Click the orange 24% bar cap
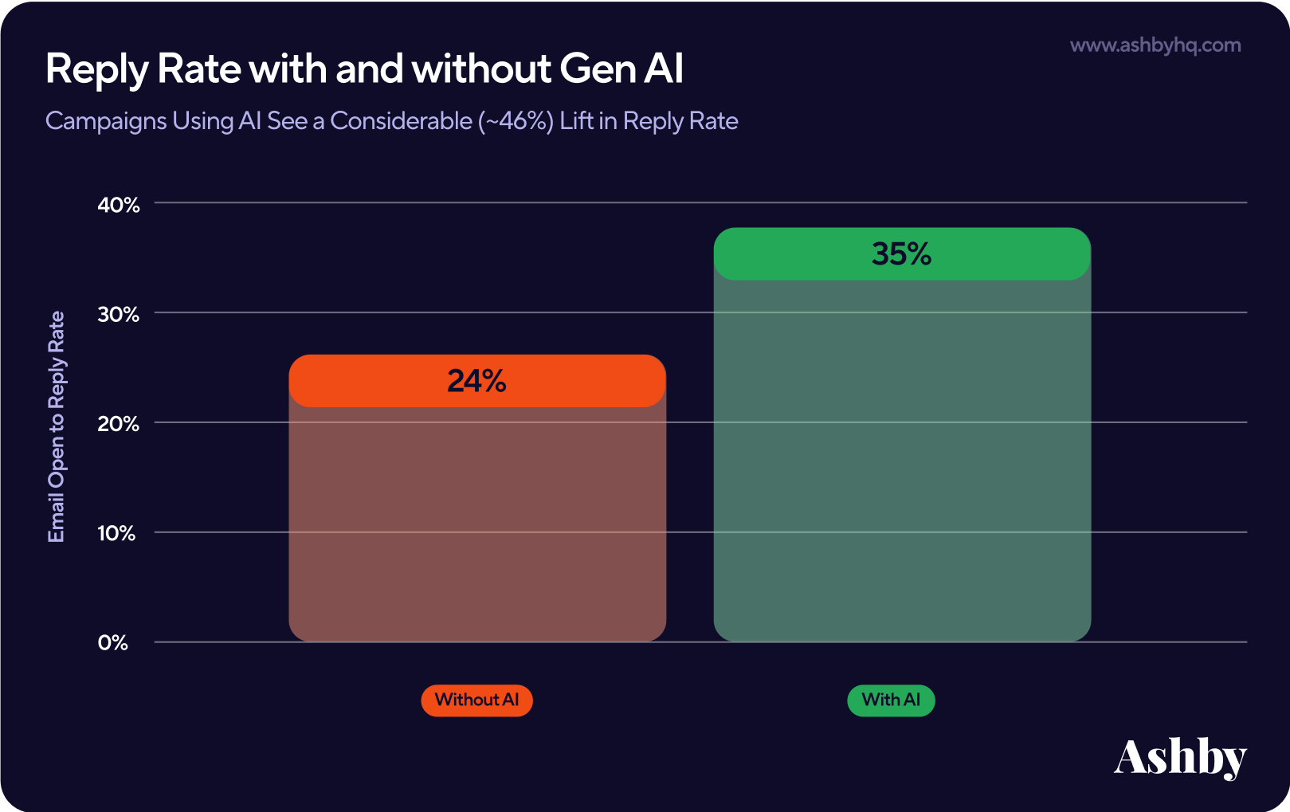1290x812 pixels. [477, 381]
